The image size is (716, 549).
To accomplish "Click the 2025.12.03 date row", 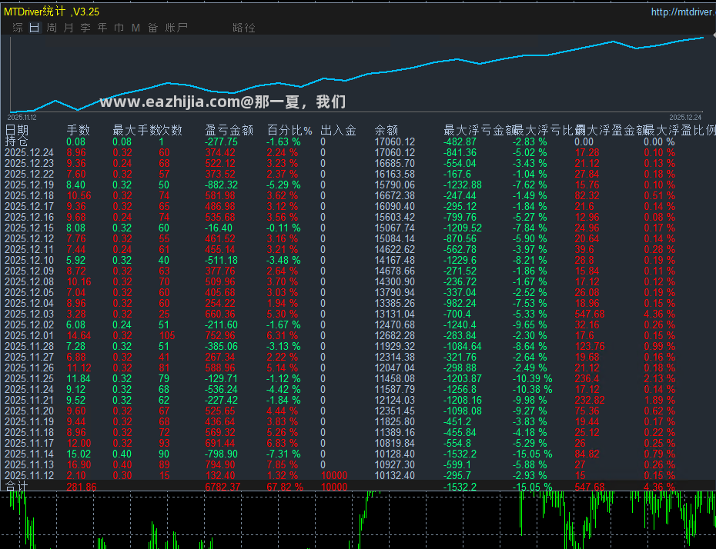I will [29, 314].
